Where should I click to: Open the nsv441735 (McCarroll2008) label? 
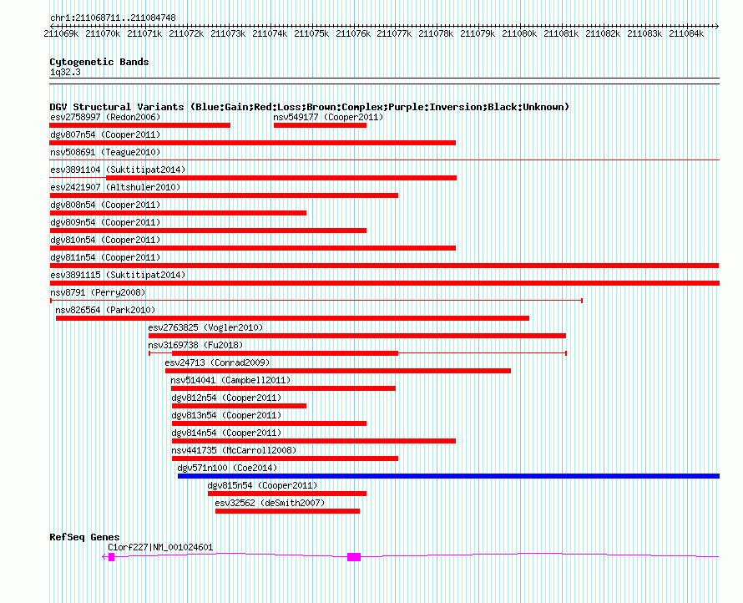click(x=234, y=450)
